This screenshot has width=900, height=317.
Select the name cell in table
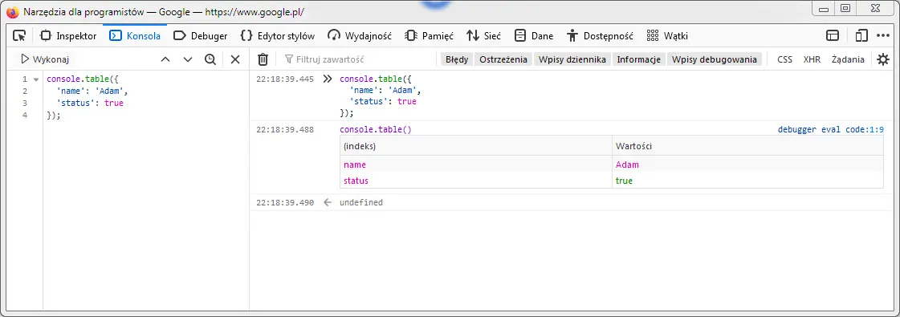[x=476, y=165]
